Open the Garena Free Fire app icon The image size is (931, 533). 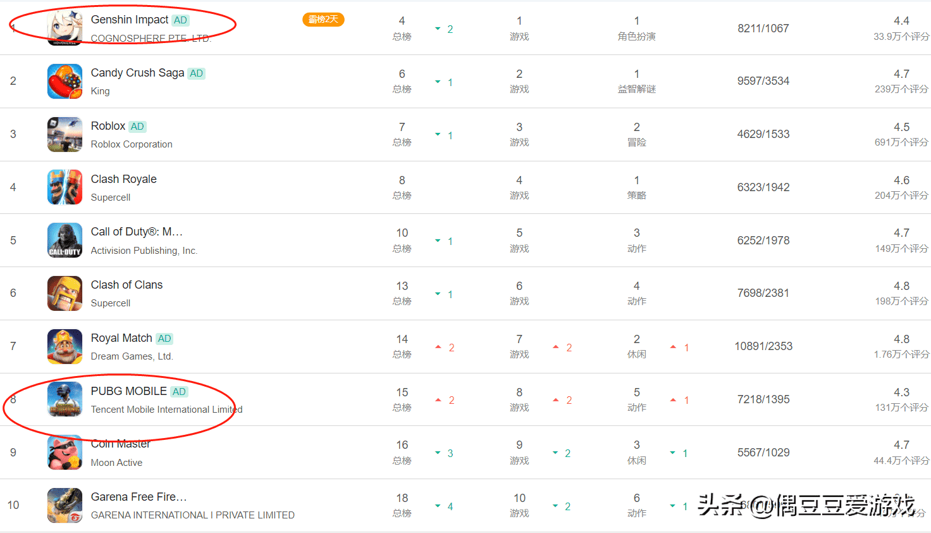[65, 505]
